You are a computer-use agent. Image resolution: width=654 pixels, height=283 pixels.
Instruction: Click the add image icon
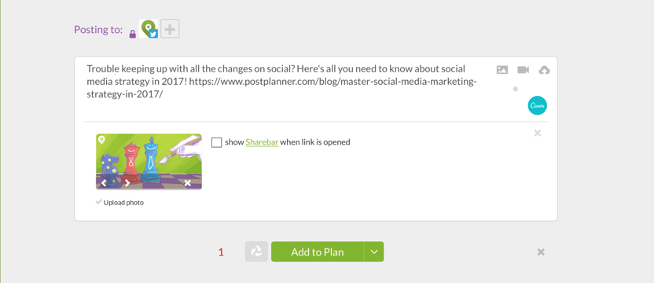click(502, 70)
